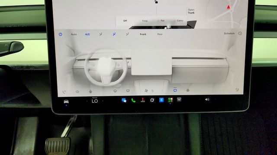Switch to the Front climate tab
The image size is (277, 155).
(x=143, y=34)
